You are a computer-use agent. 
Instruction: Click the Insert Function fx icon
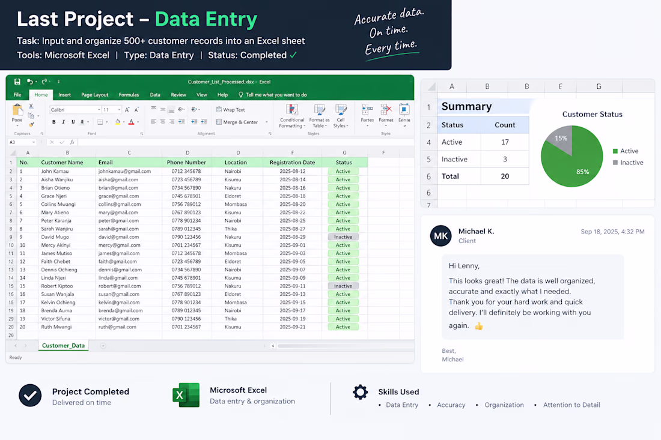point(72,142)
